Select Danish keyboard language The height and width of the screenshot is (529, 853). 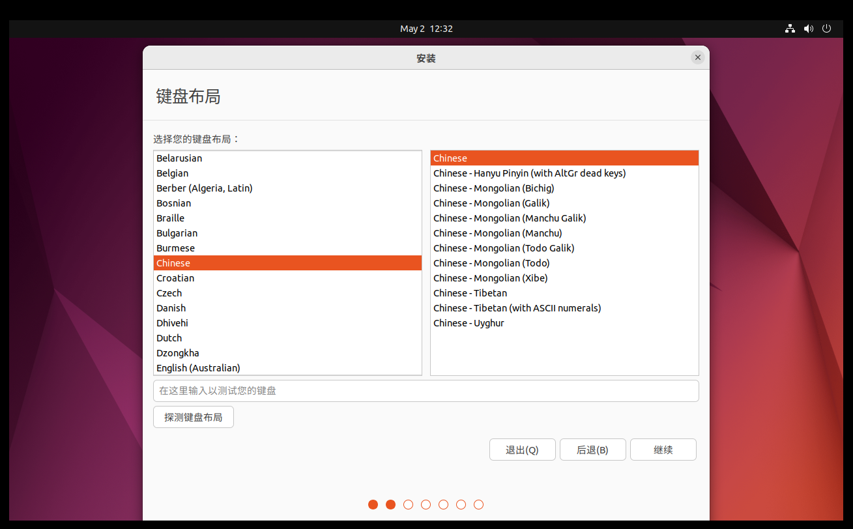[x=287, y=308]
